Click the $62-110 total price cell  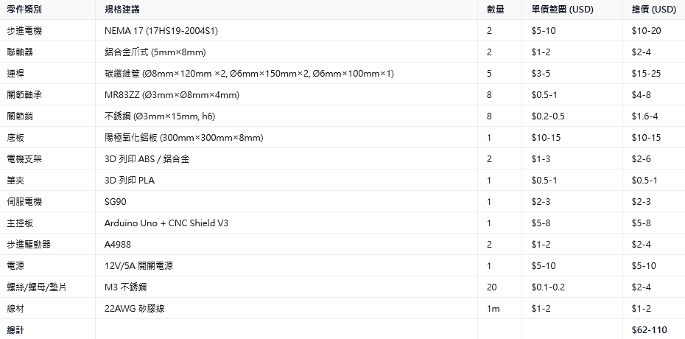tap(649, 330)
